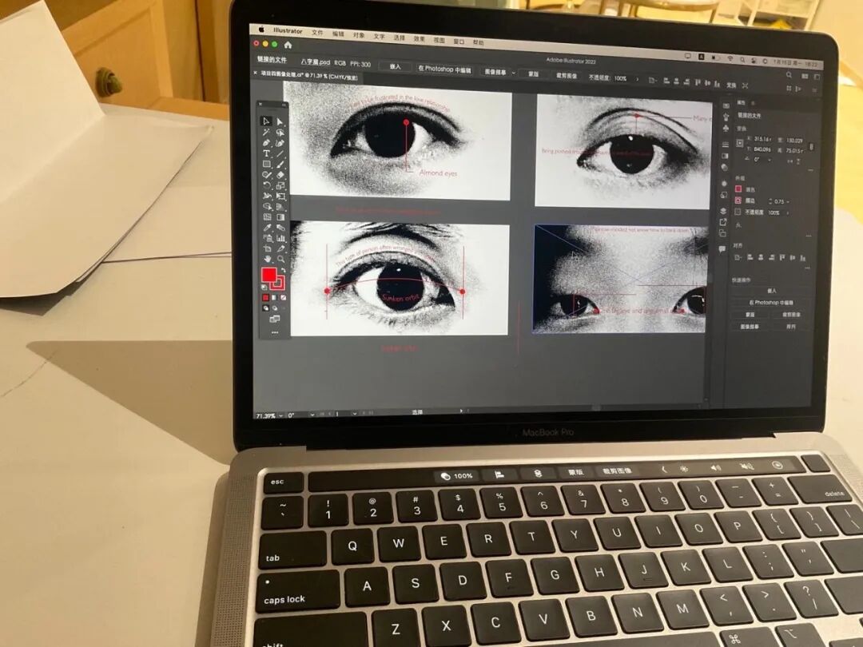The height and width of the screenshot is (647, 863).
Task: Select the Scale tool
Action: [280, 185]
